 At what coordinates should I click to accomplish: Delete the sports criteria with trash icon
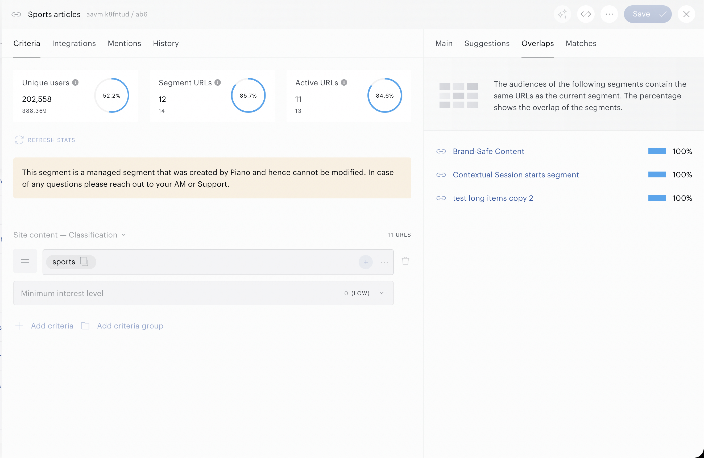click(x=405, y=261)
